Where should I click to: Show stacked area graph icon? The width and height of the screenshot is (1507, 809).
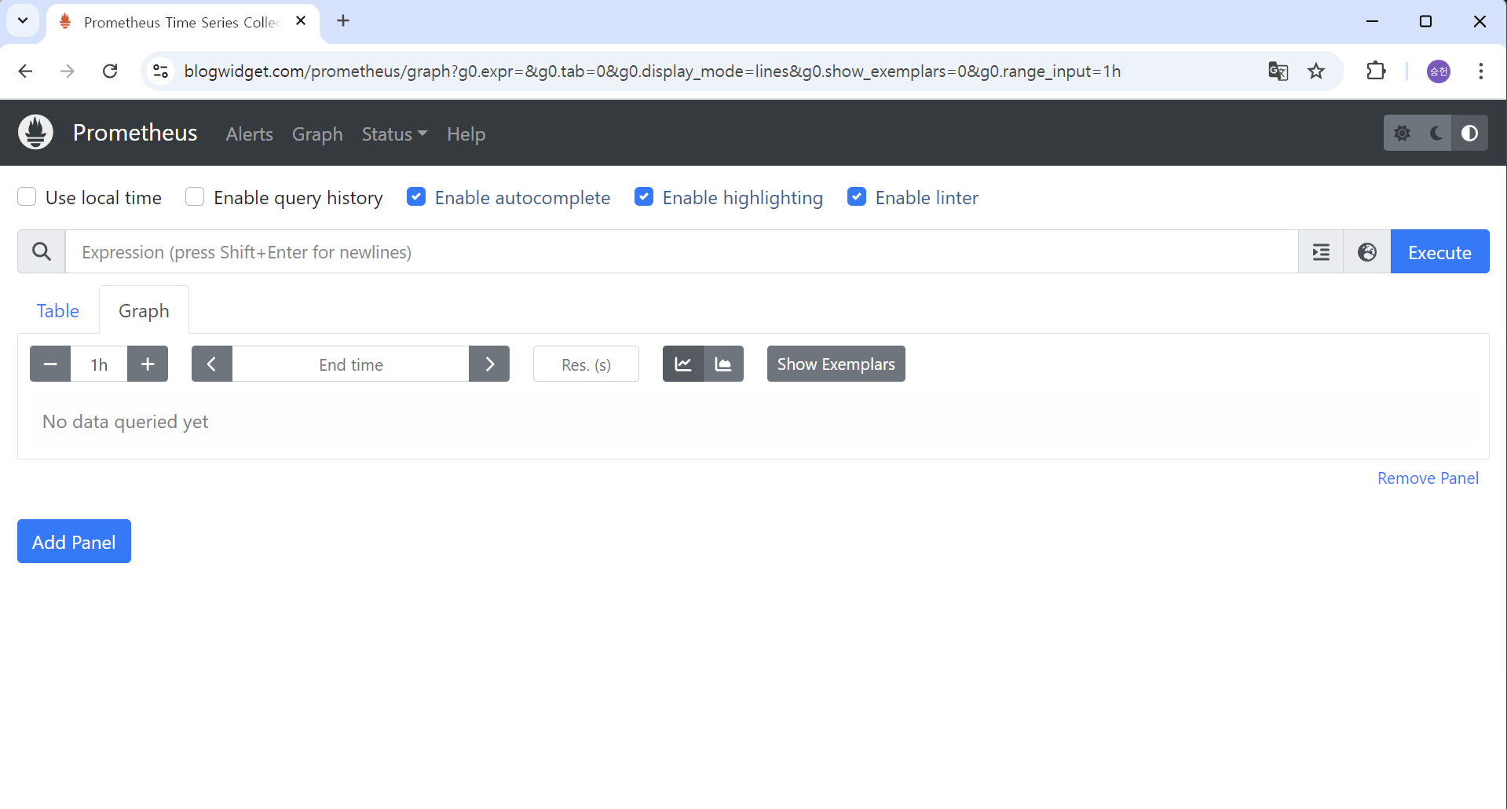coord(723,364)
